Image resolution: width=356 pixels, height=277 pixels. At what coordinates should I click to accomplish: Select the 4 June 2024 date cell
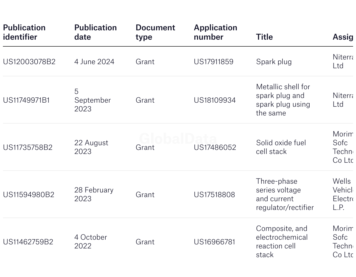(x=94, y=62)
